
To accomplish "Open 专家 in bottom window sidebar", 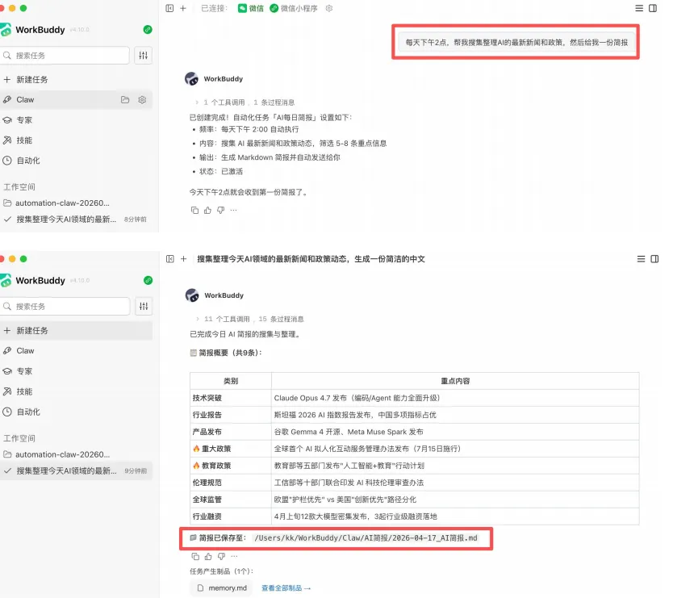I will [x=77, y=371].
